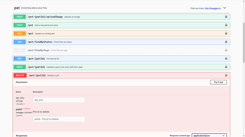
Task: Click 'integer($int64)' type label
Action: point(24,113)
